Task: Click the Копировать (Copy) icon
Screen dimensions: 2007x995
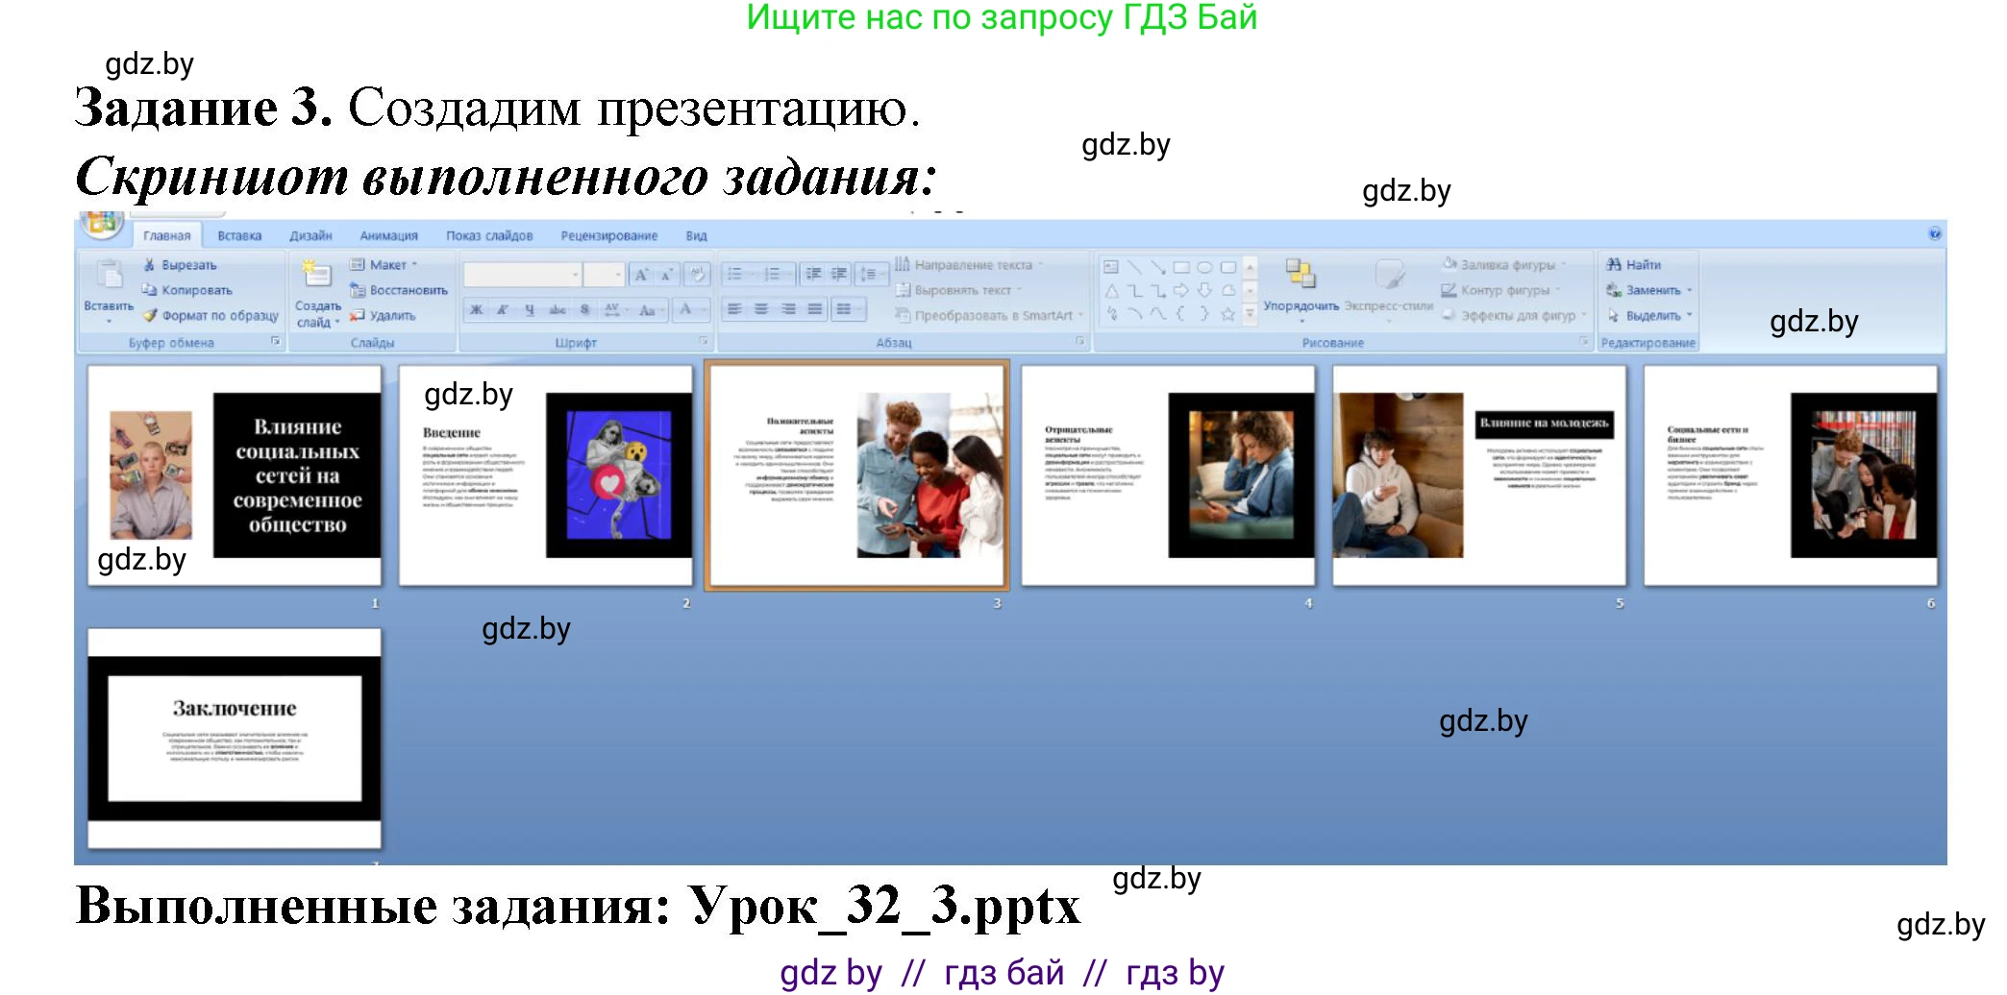Action: click(x=151, y=289)
